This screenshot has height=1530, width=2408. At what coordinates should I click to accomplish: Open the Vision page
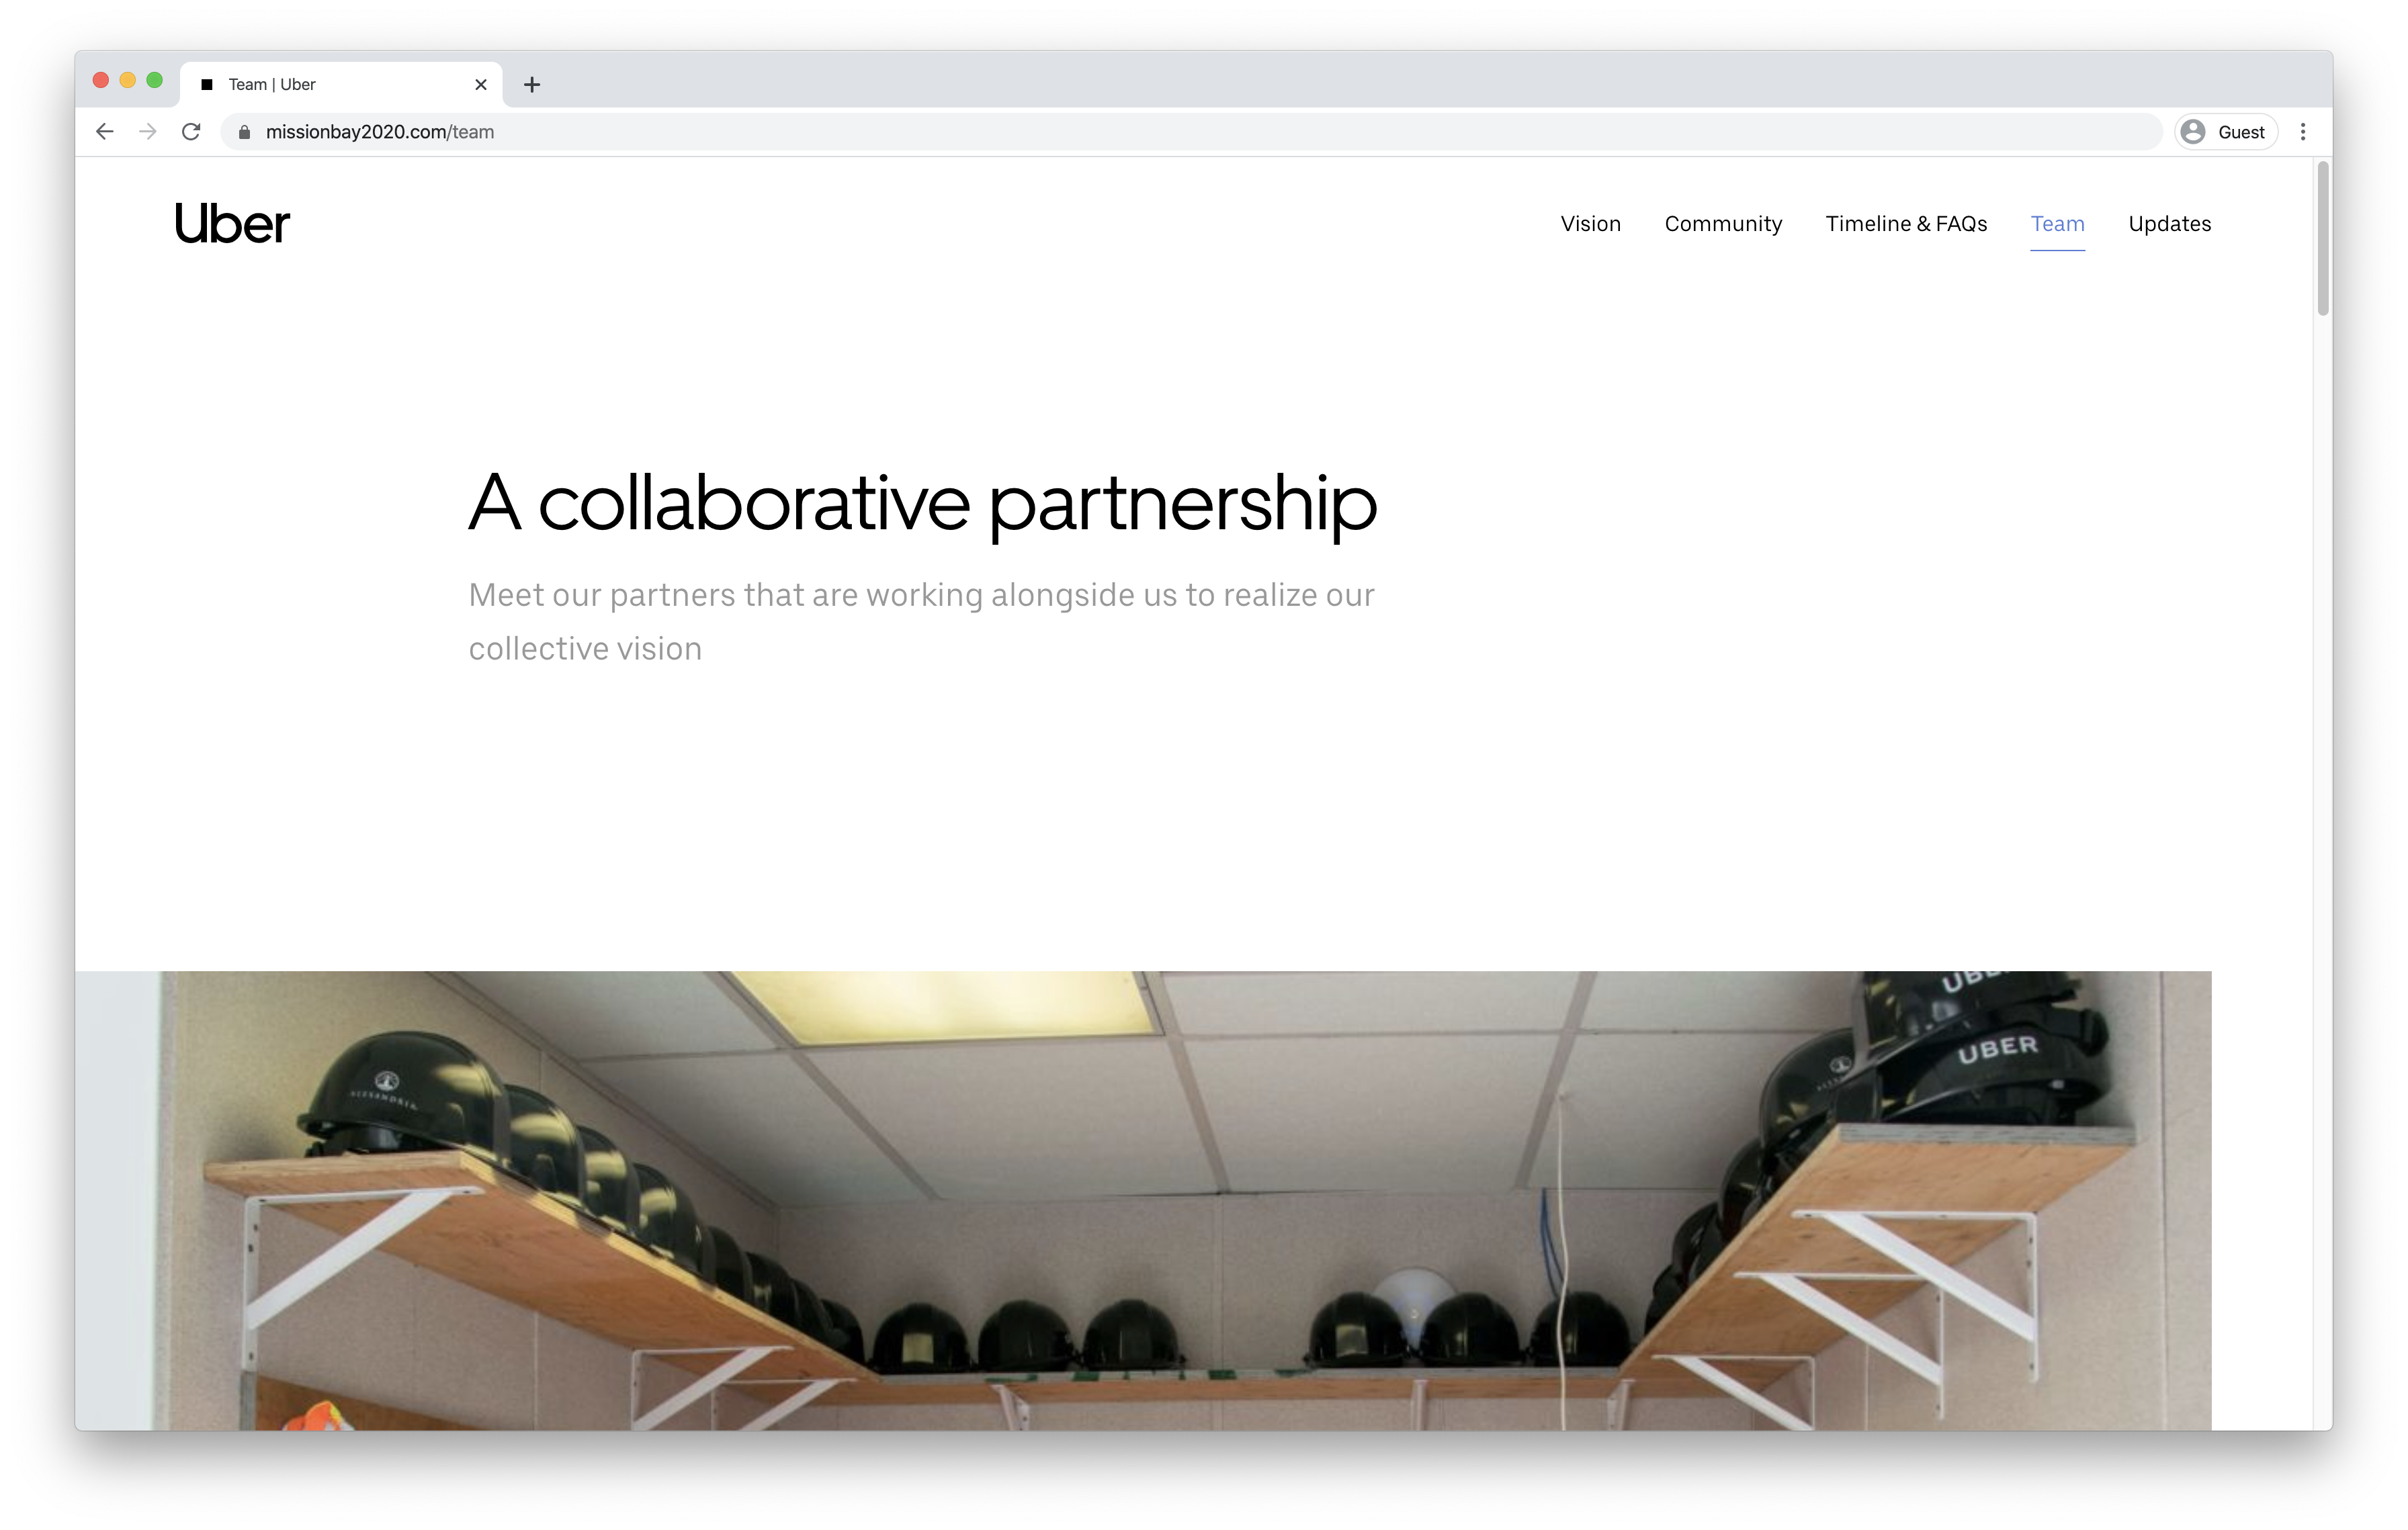1590,224
